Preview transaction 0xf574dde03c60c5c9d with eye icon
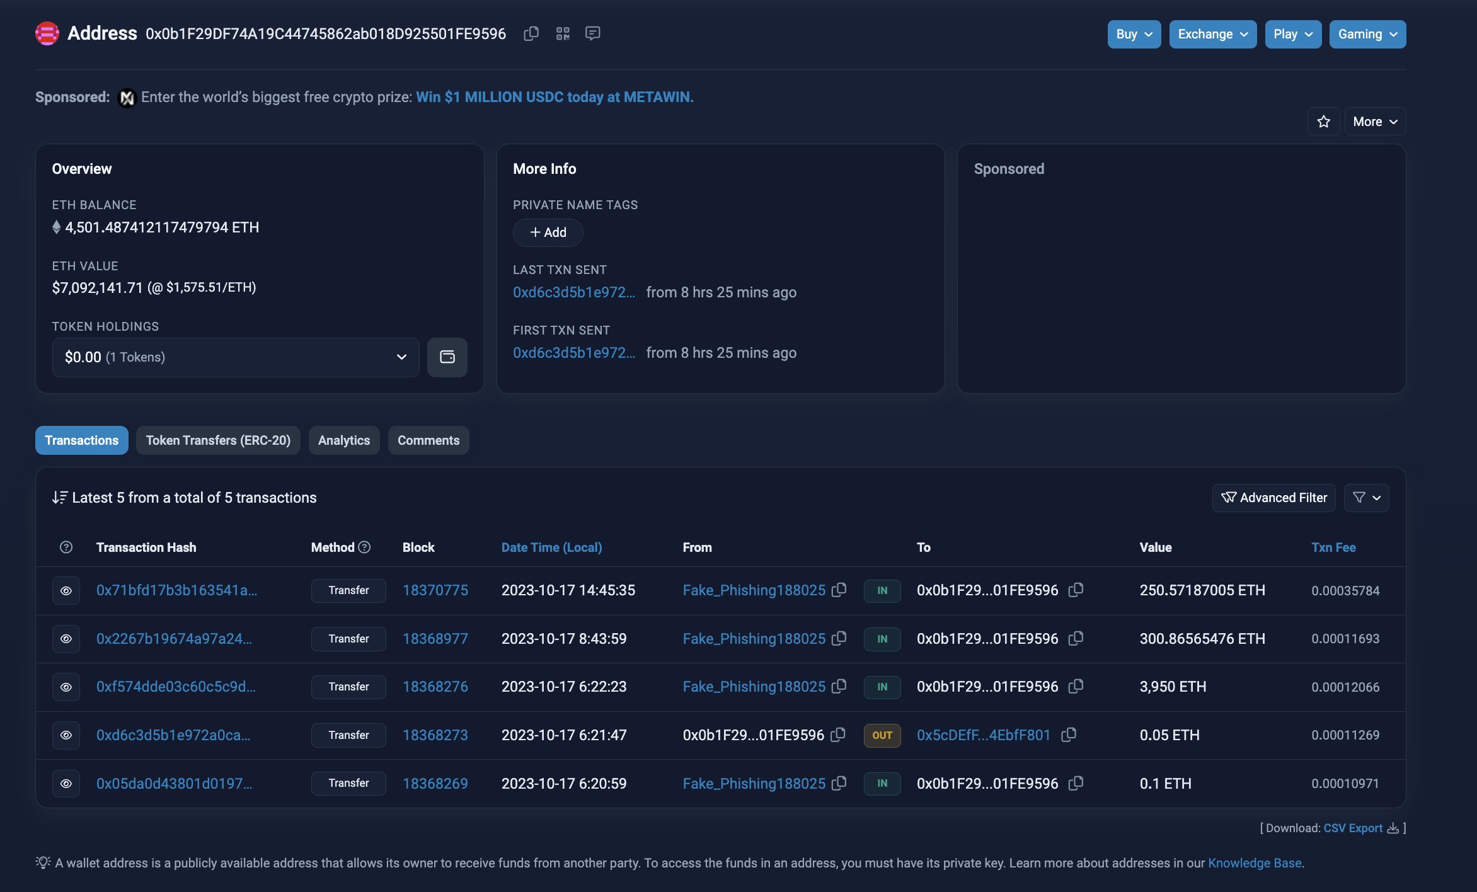 [x=66, y=687]
